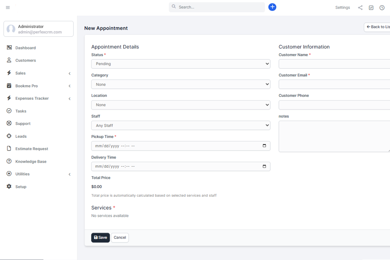The height and width of the screenshot is (260, 390).
Task: Open the Settings link in top bar
Action: [x=343, y=7]
